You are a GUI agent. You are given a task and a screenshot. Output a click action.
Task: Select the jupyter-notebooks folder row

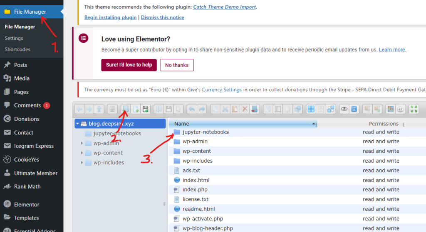pos(297,132)
